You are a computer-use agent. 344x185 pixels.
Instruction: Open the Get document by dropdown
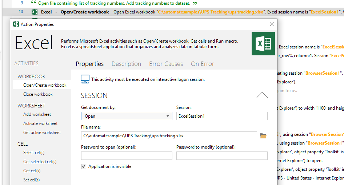click(127, 116)
